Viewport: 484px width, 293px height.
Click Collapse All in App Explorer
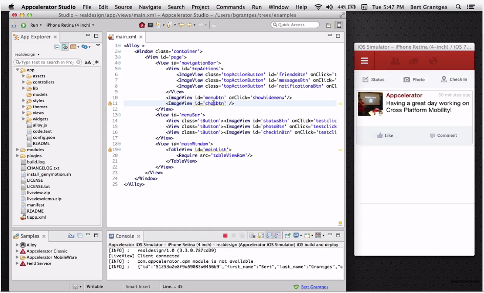pos(57,47)
